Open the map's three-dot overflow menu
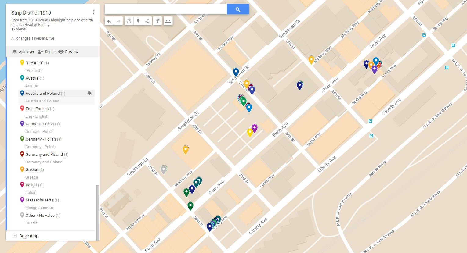 94,12
